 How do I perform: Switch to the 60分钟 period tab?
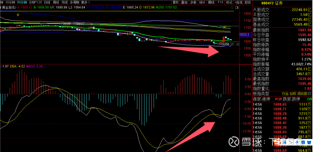(x=22, y=2)
